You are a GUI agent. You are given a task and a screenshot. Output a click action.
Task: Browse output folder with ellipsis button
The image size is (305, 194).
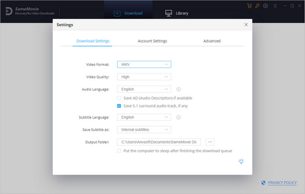pyautogui.click(x=210, y=142)
